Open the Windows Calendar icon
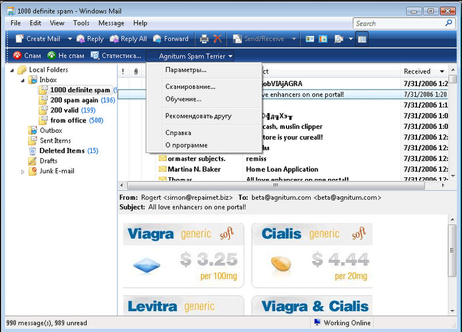 323,39
